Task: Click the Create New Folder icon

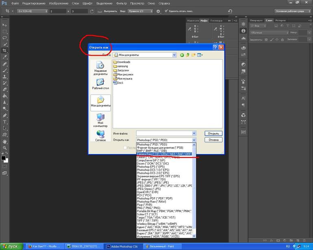Action: pyautogui.click(x=194, y=55)
